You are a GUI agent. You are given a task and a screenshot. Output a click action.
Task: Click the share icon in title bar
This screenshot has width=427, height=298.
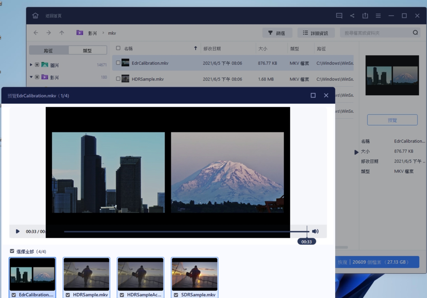click(x=352, y=16)
